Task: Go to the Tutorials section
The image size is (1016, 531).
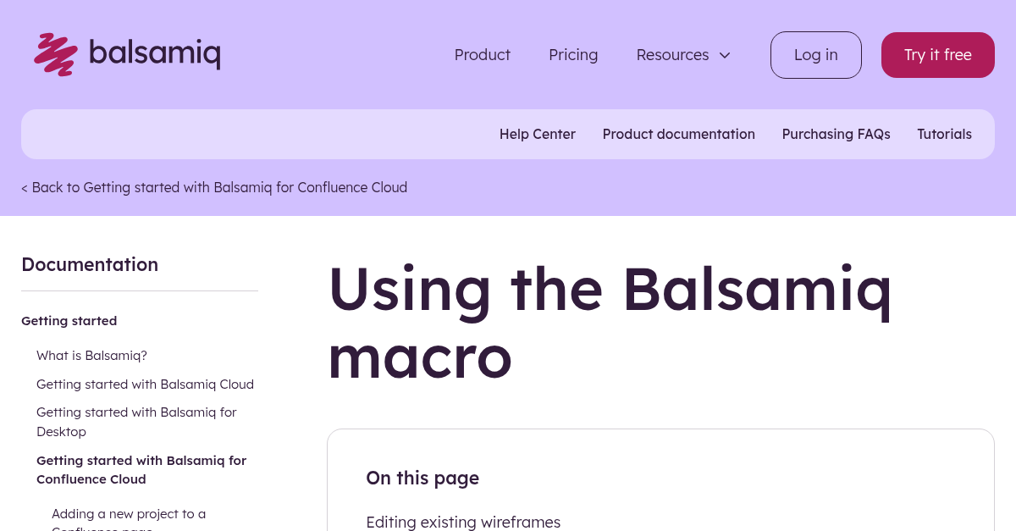Action: point(944,134)
